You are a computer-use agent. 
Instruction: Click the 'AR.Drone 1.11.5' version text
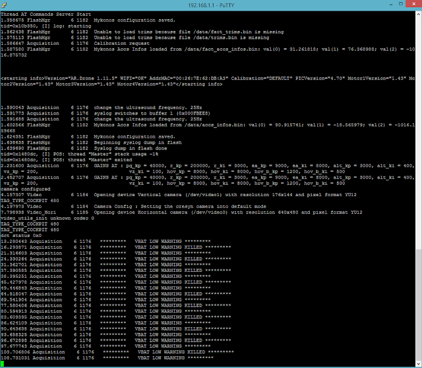93,78
